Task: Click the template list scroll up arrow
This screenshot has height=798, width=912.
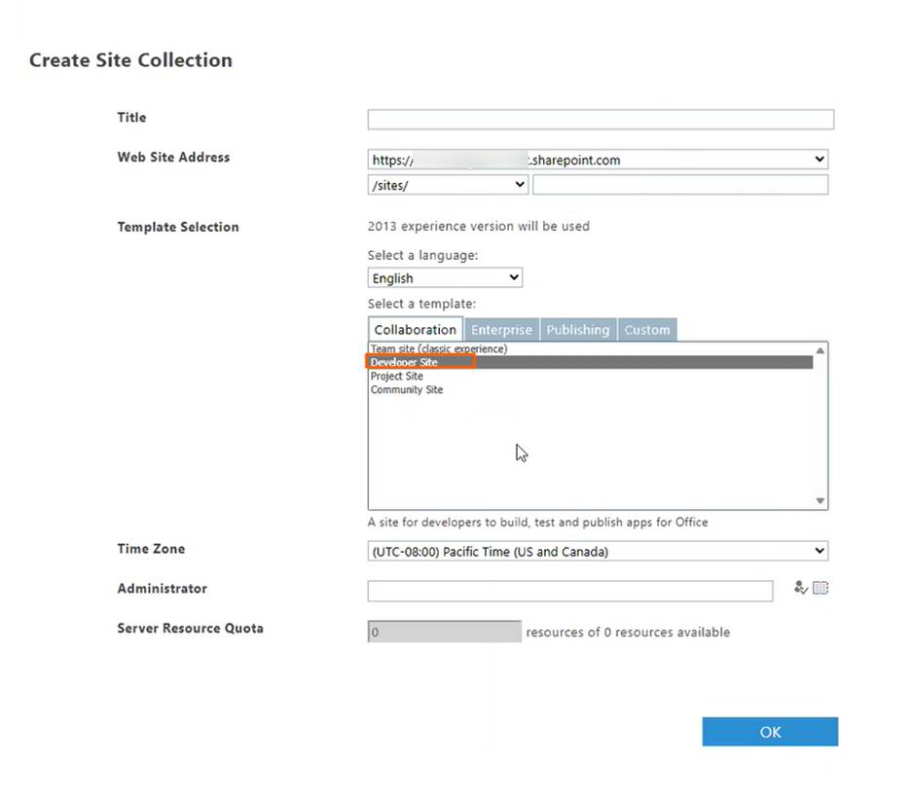Action: [820, 350]
